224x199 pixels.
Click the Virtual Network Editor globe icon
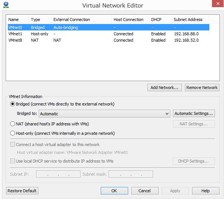(6, 5)
